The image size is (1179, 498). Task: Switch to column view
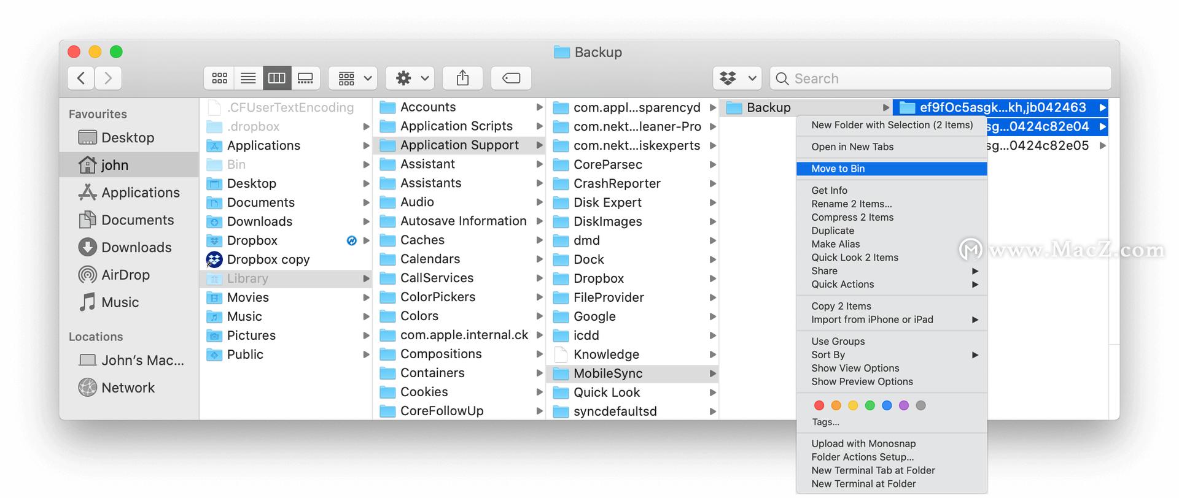coord(277,78)
